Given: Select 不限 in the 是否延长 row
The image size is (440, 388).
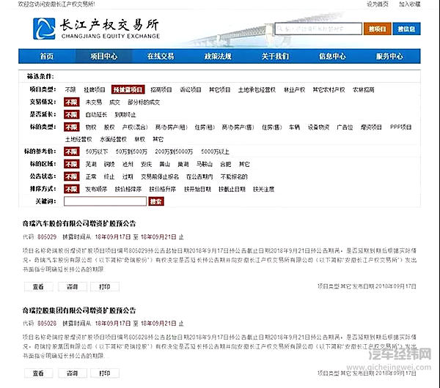Looking at the screenshot, I should (x=72, y=115).
